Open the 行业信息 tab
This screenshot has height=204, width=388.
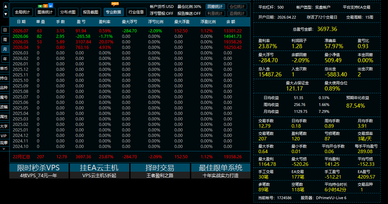(136, 12)
